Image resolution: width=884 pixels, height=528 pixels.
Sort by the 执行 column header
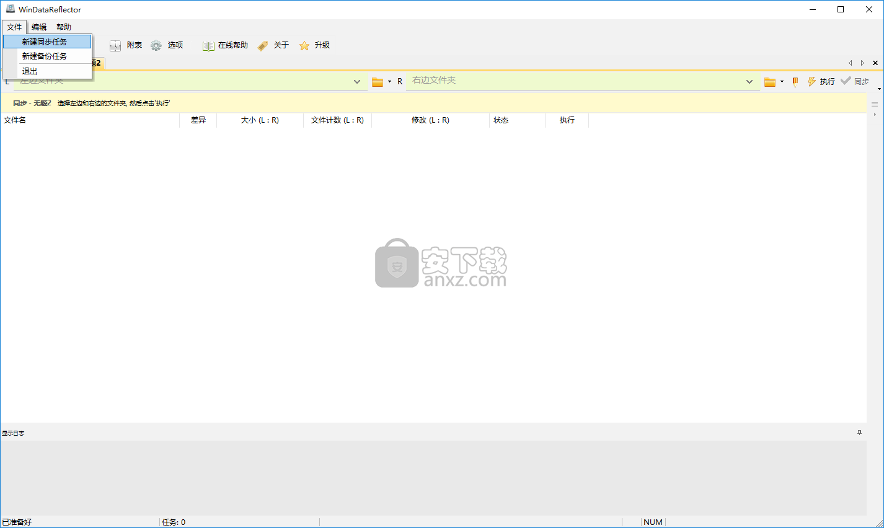[x=567, y=120]
